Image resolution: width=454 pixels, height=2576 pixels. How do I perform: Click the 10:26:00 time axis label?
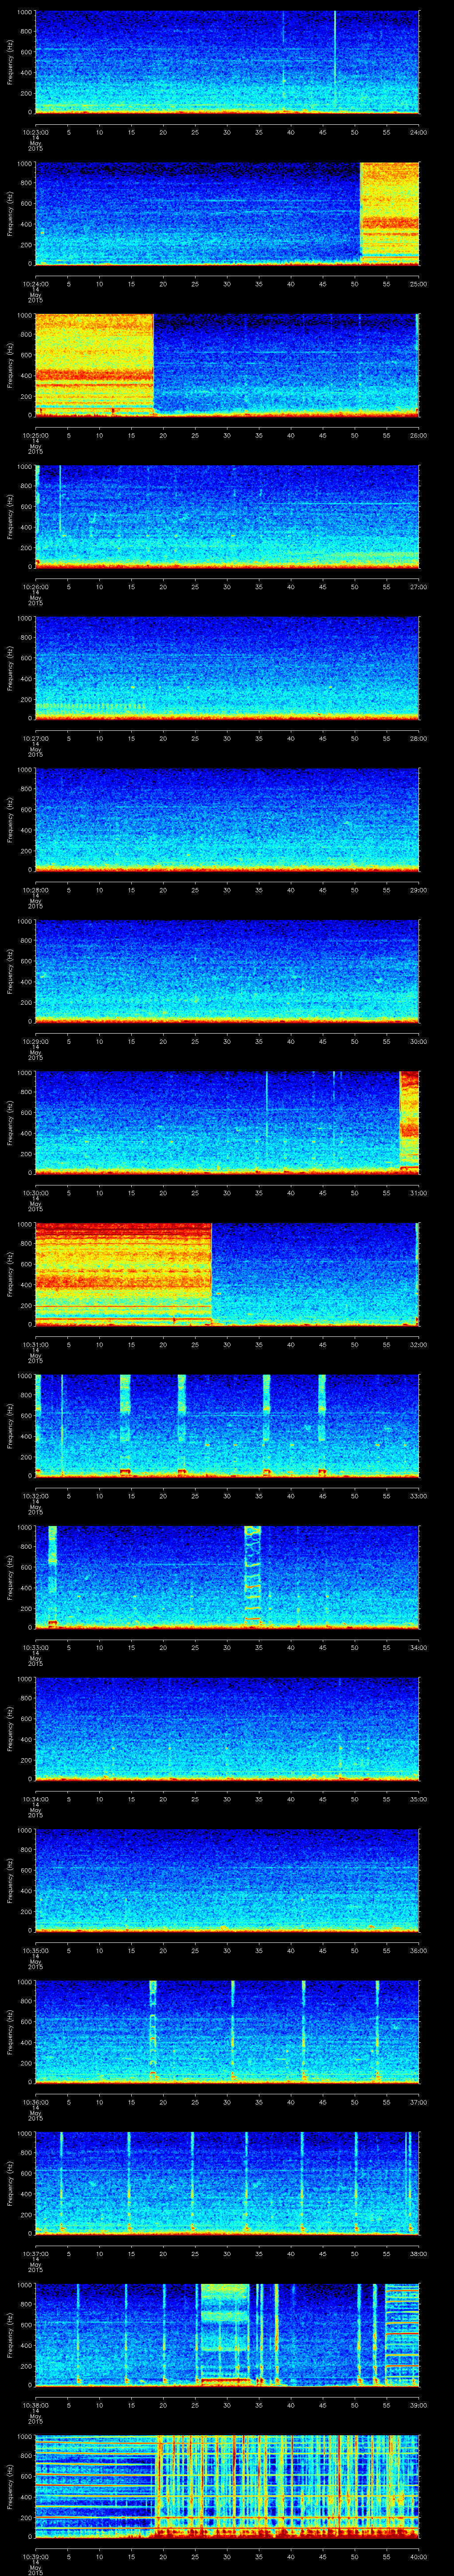[x=35, y=586]
